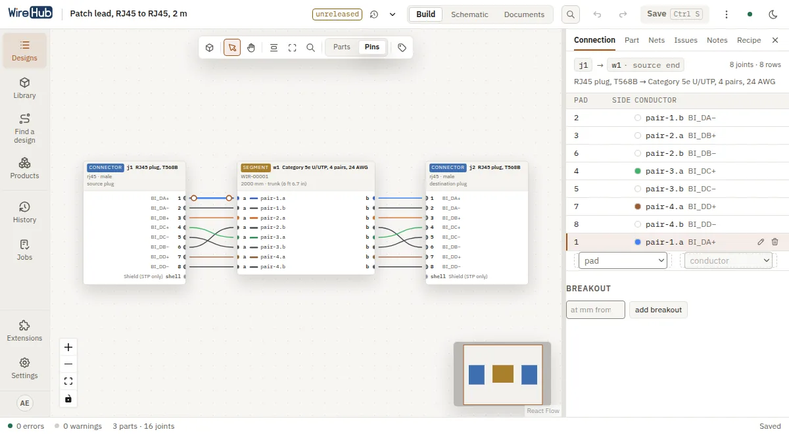The width and height of the screenshot is (789, 434).
Task: Click the undo arrow
Action: coord(597,14)
